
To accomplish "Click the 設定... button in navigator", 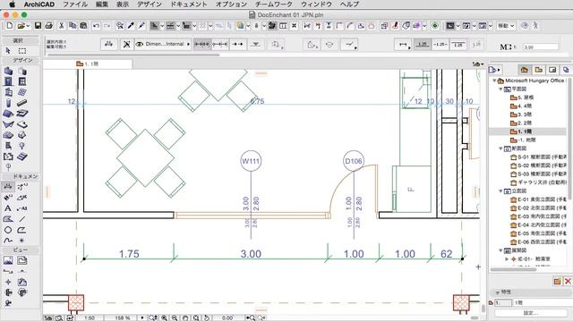I will [531, 313].
